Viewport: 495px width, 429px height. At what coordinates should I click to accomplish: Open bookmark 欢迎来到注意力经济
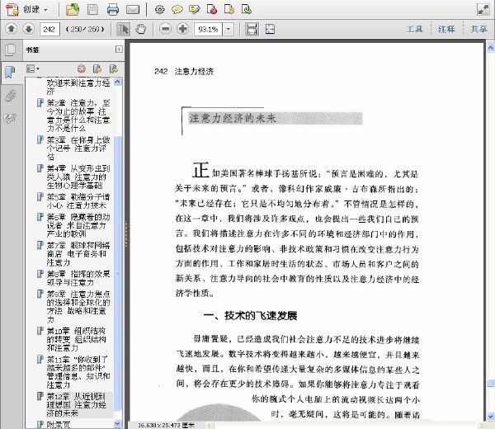pos(78,87)
